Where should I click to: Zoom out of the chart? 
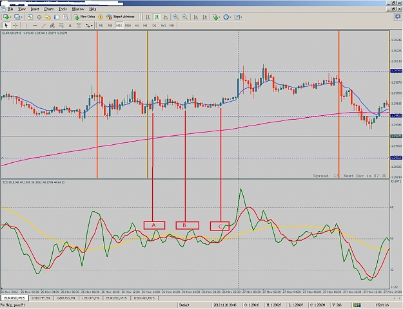(x=184, y=17)
